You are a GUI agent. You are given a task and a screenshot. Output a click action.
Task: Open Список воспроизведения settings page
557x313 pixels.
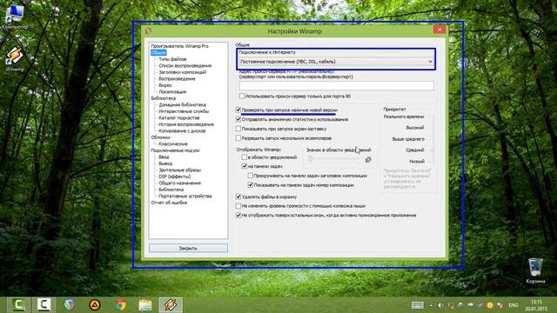pos(185,66)
